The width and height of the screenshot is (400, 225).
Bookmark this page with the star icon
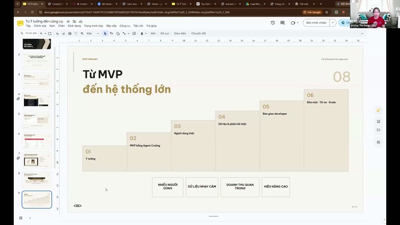[x=327, y=12]
